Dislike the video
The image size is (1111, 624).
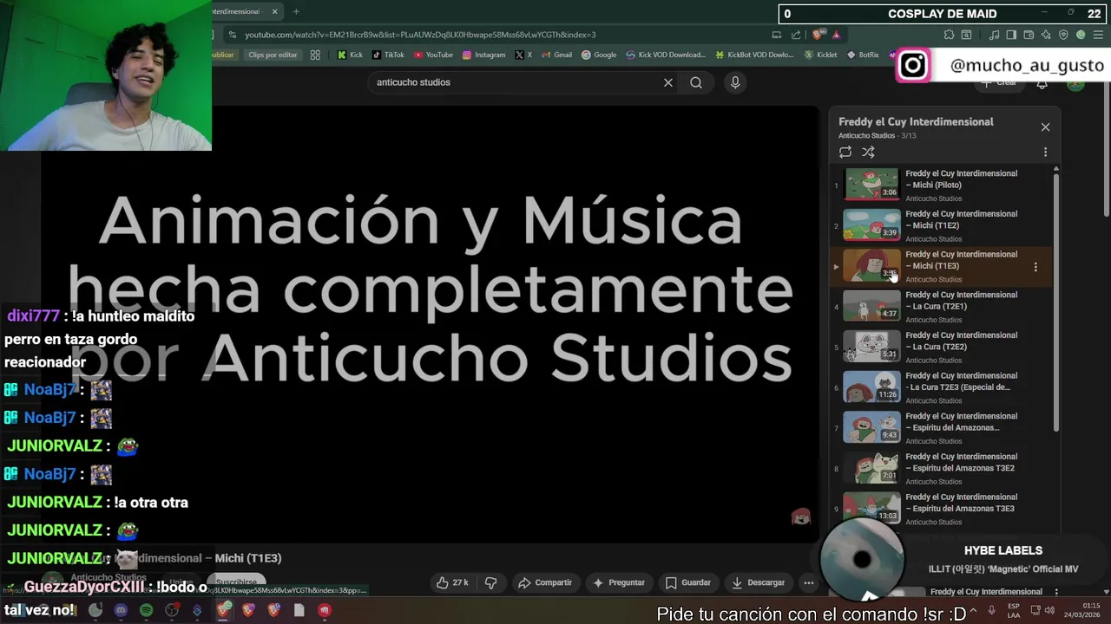click(490, 582)
